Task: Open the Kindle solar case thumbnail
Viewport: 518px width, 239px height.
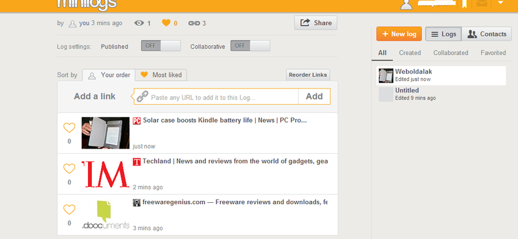Action: coord(106,133)
